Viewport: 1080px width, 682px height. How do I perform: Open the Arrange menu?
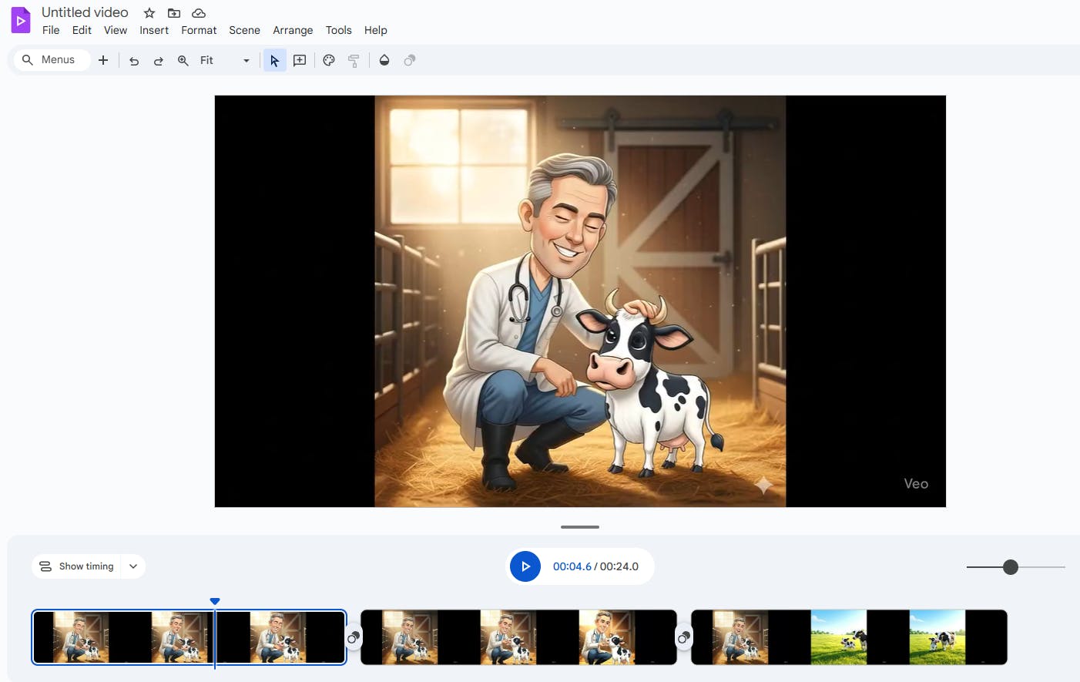click(293, 30)
